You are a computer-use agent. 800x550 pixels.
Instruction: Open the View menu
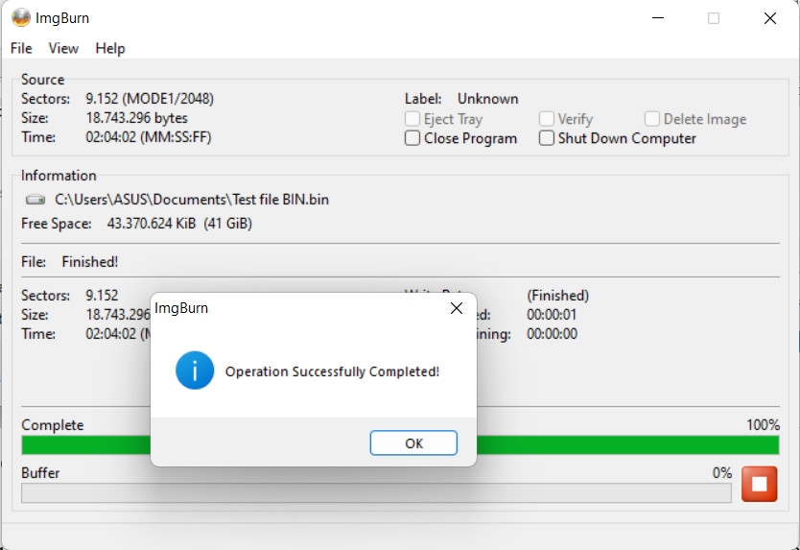pyautogui.click(x=63, y=48)
